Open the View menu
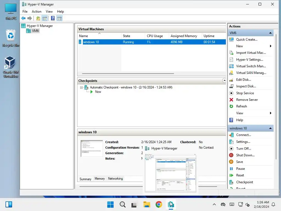The height and width of the screenshot is (211, 281). (49, 12)
